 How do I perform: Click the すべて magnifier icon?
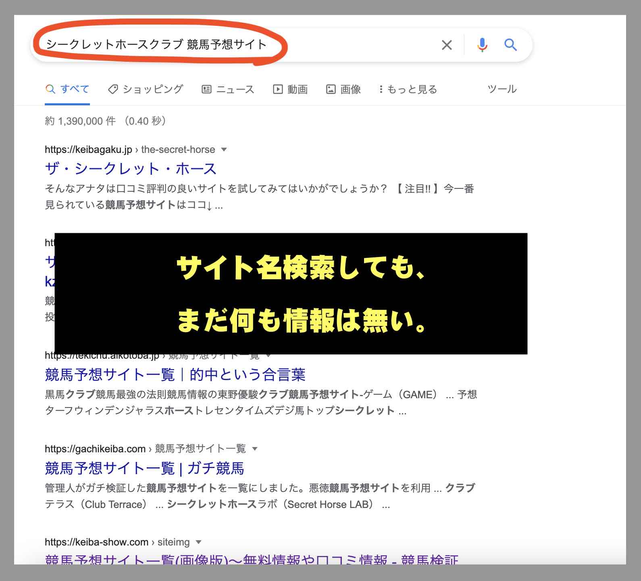[50, 89]
